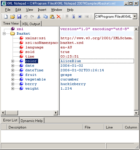Viewport: 140px width, 150px height.
Task: Select the vegetable tree node
Action: click(x=35, y=79)
